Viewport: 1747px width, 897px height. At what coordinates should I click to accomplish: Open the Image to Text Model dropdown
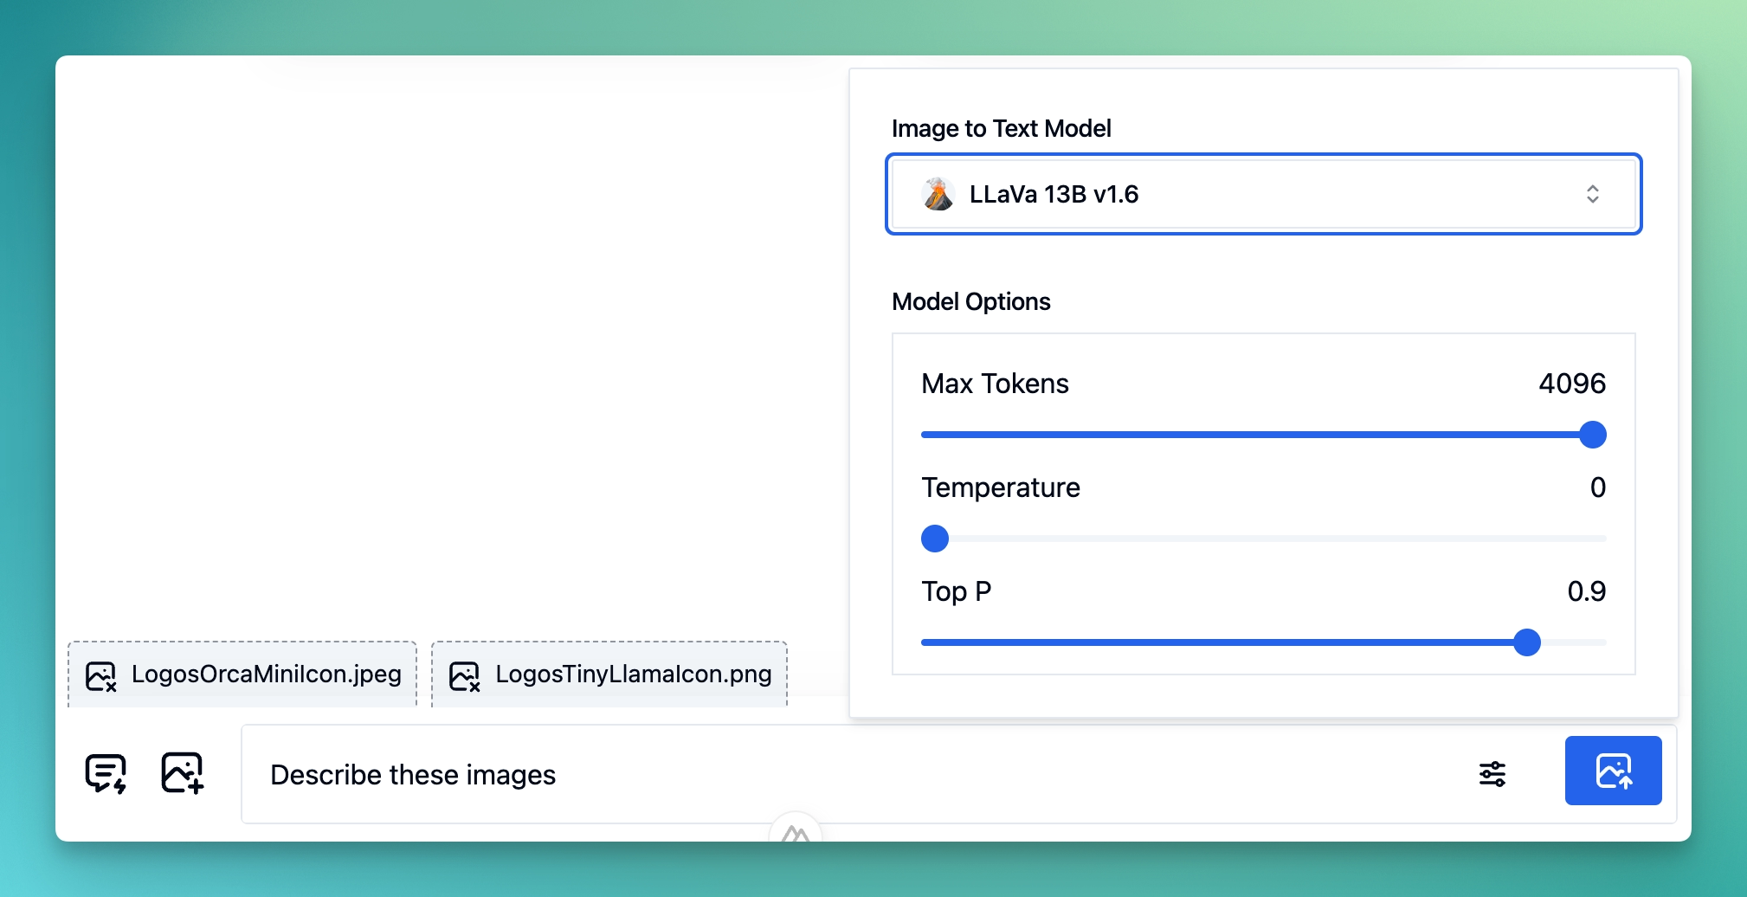[x=1262, y=194]
